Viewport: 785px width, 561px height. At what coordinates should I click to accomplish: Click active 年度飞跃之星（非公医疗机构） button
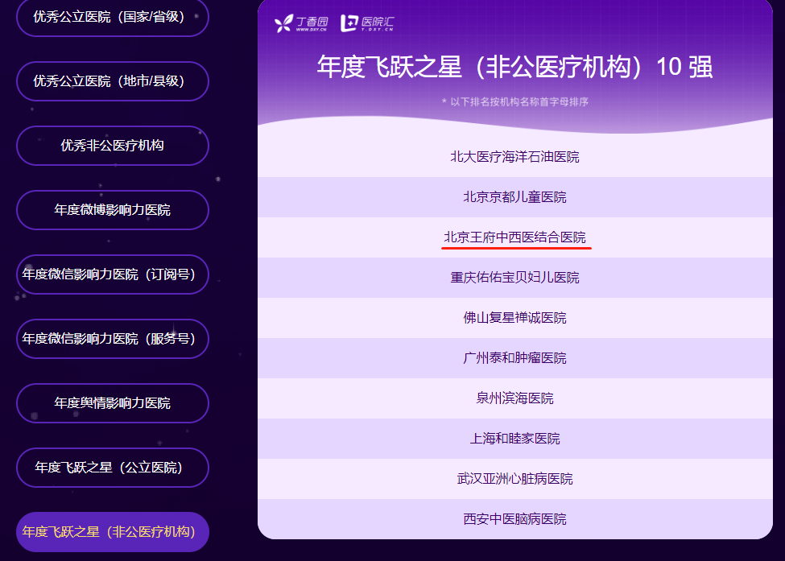[112, 532]
